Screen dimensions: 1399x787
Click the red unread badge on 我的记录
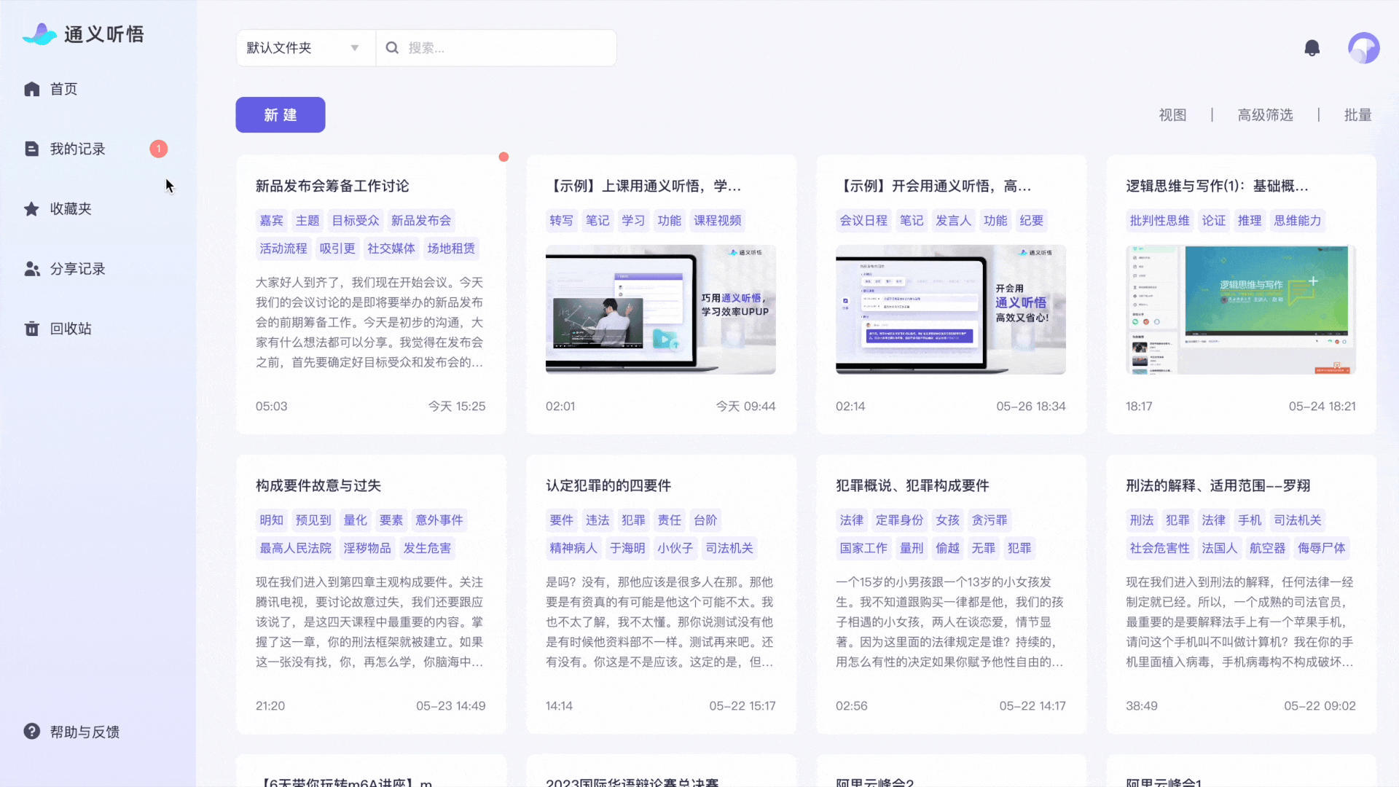coord(159,149)
